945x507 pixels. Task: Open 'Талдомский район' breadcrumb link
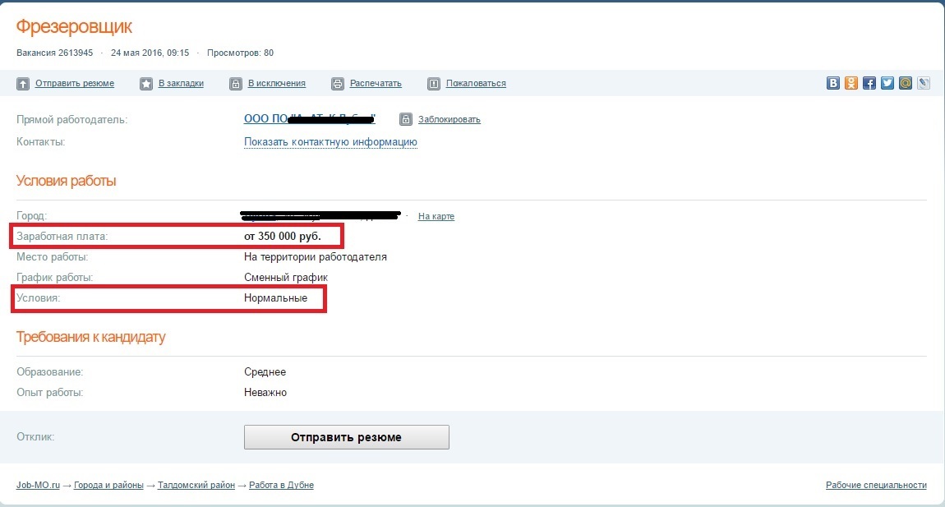[x=196, y=486]
